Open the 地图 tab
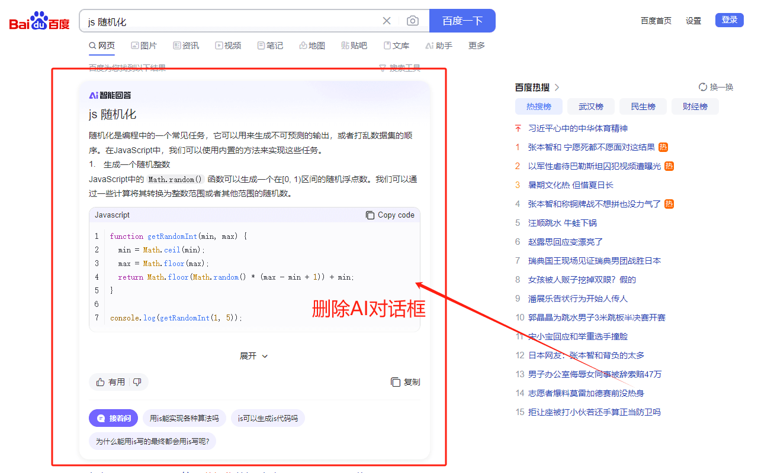Image resolution: width=758 pixels, height=473 pixels. click(312, 46)
